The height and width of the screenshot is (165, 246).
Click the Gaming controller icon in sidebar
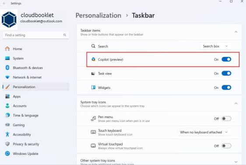point(7,125)
